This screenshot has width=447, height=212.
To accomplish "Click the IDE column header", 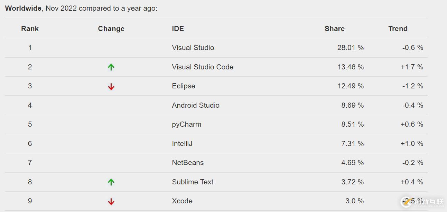I will click(178, 29).
